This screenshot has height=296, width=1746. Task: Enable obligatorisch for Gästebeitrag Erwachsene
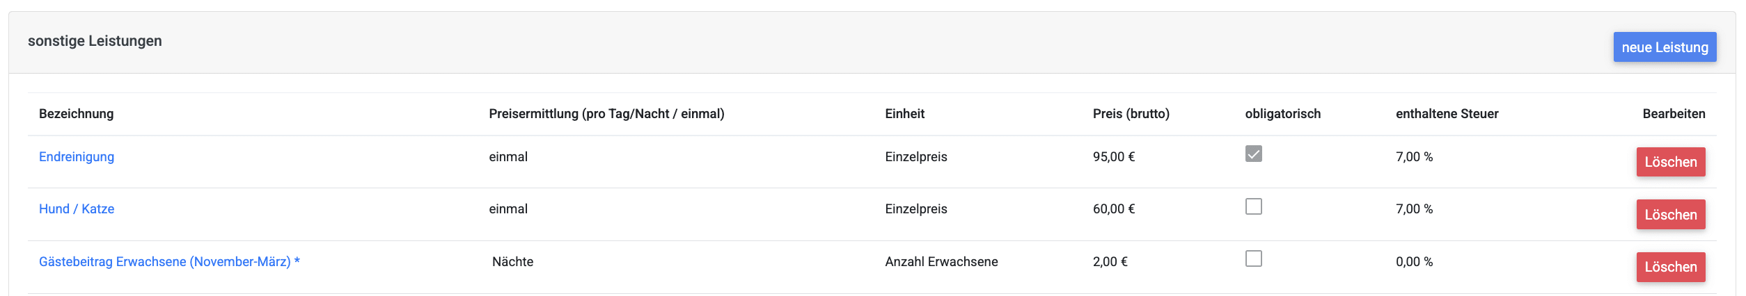click(1253, 259)
